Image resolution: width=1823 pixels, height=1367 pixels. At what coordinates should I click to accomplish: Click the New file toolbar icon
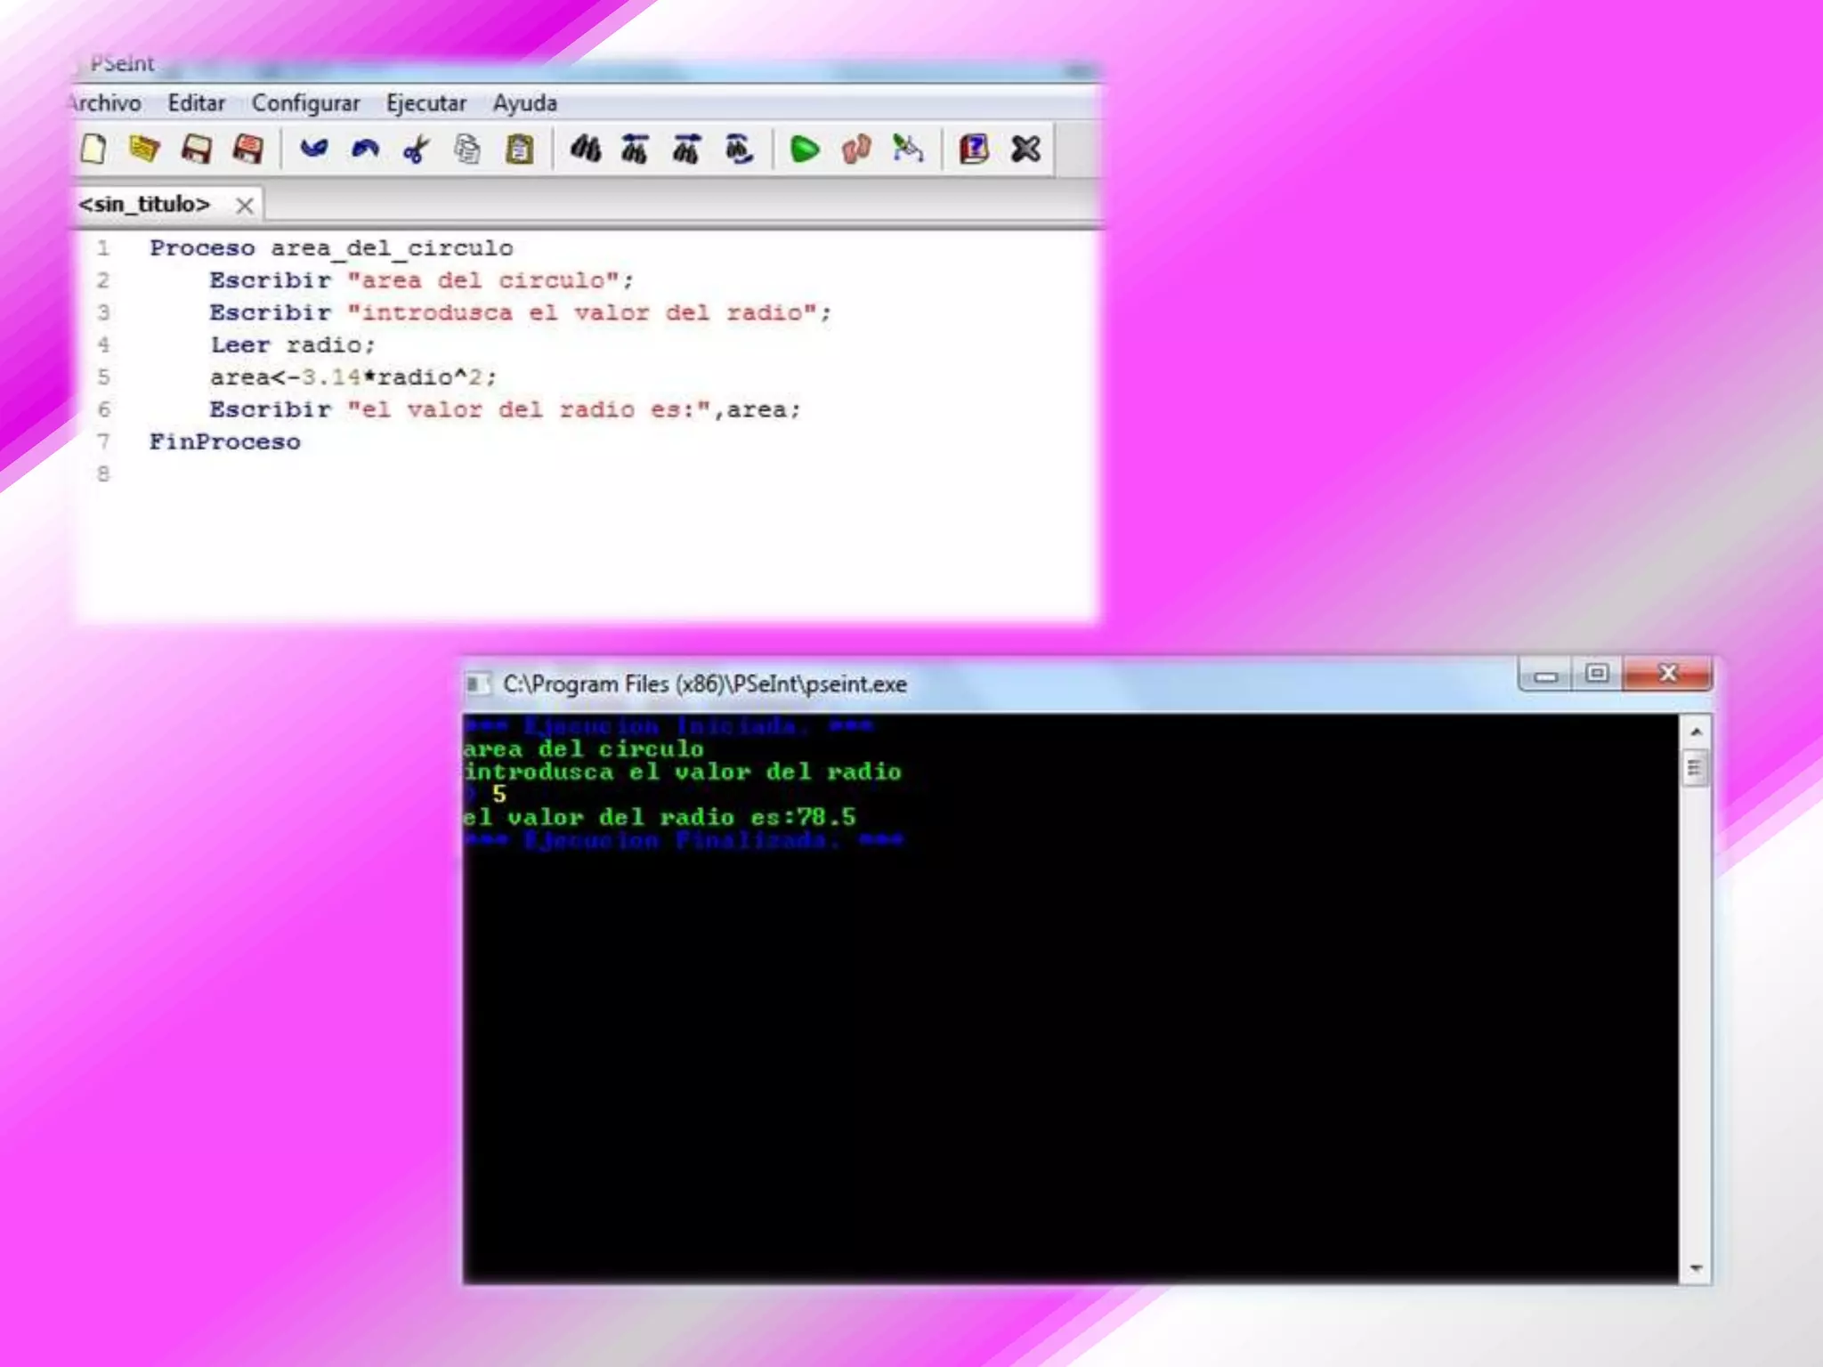point(93,149)
